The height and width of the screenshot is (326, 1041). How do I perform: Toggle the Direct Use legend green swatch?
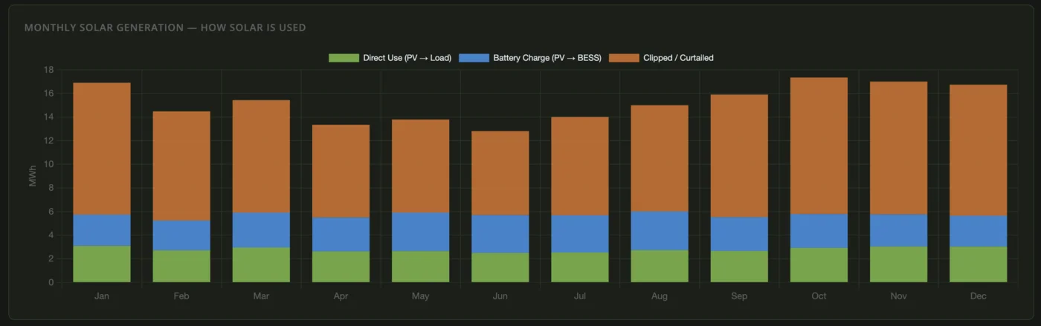coord(343,58)
